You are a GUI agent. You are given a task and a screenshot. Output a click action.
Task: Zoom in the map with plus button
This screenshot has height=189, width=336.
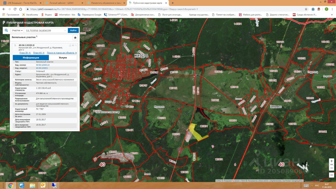tap(332, 161)
